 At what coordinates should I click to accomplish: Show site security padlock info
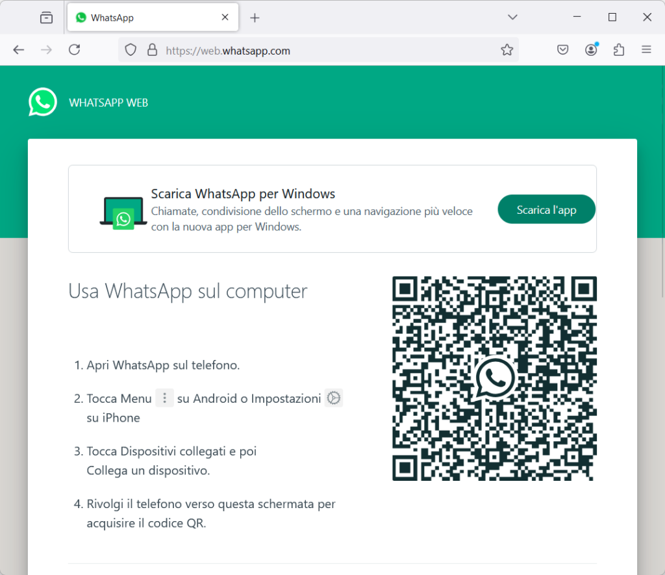[152, 50]
